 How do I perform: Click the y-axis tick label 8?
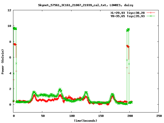point(10,42)
